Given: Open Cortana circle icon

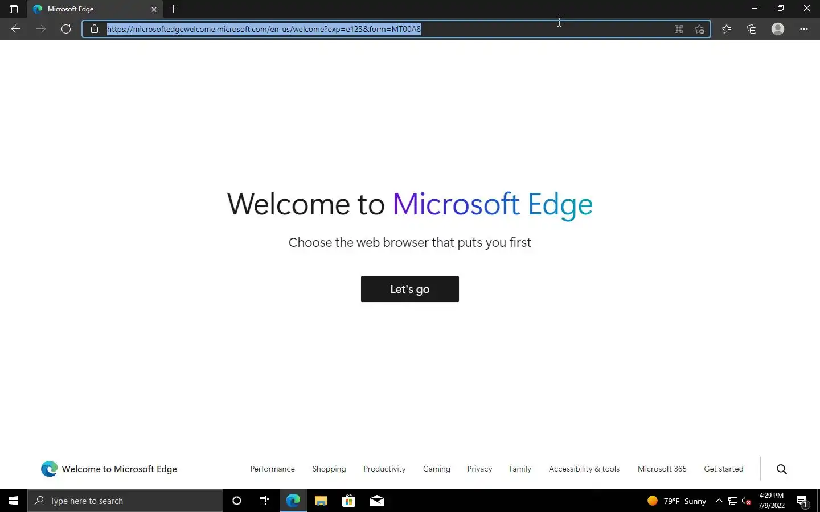Looking at the screenshot, I should (x=237, y=501).
